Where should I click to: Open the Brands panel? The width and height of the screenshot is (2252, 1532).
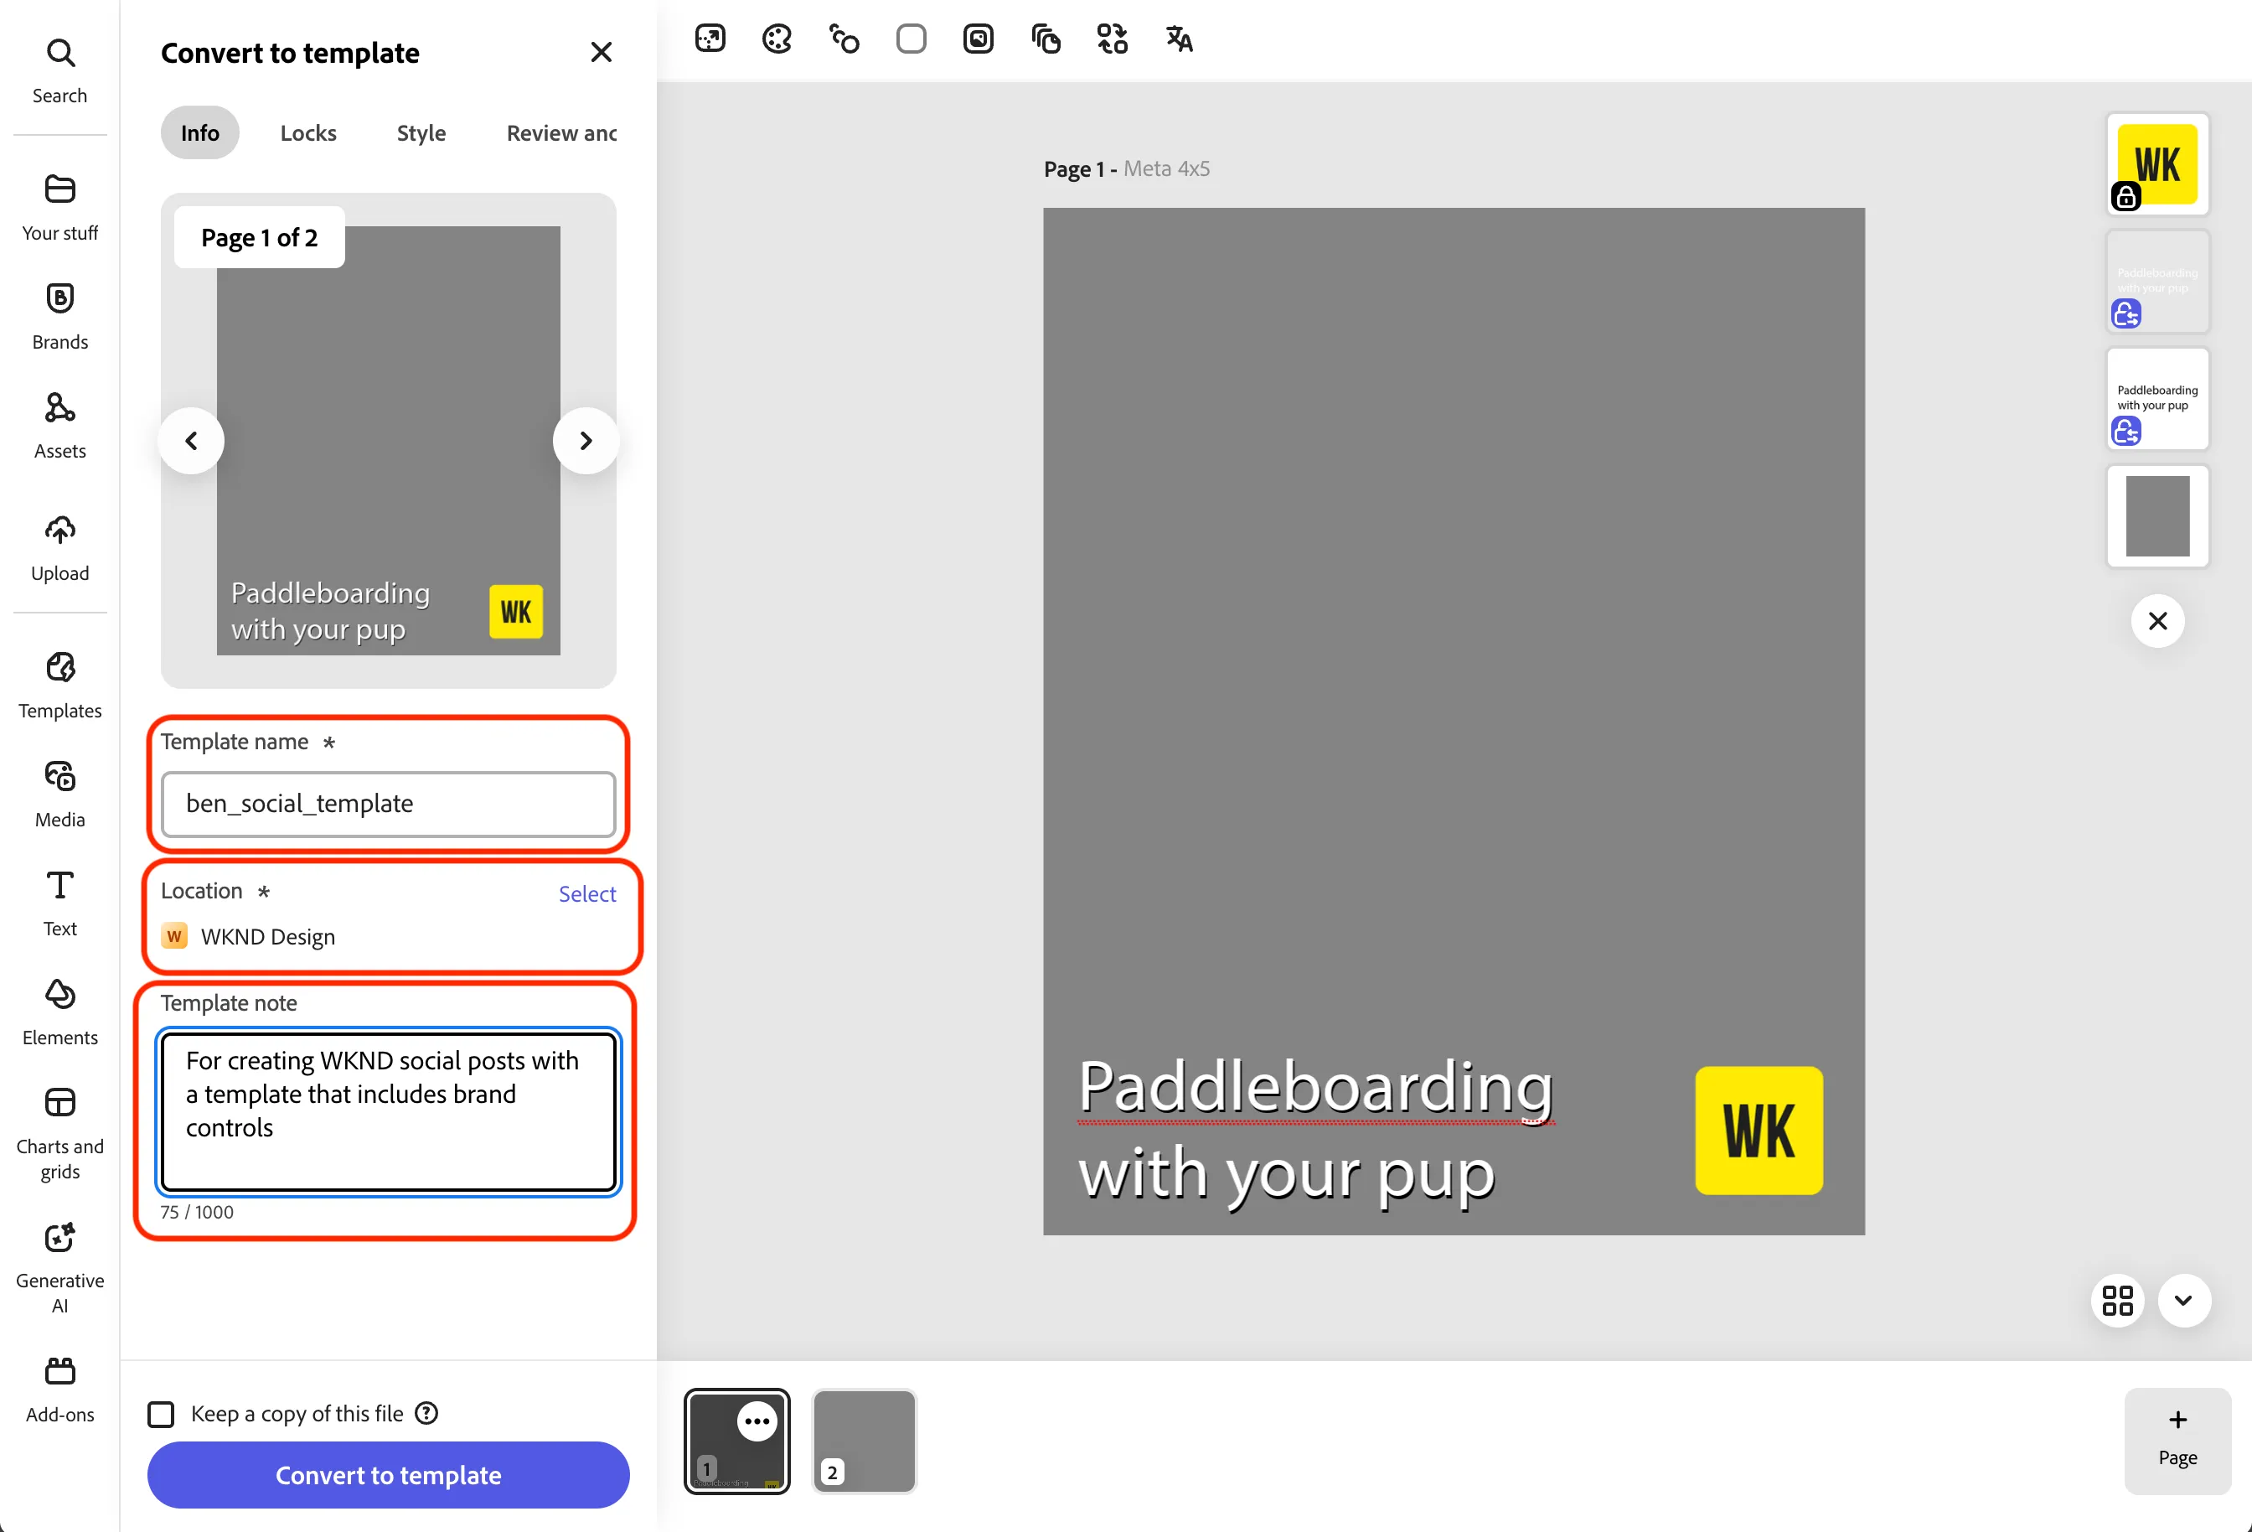pos(60,316)
